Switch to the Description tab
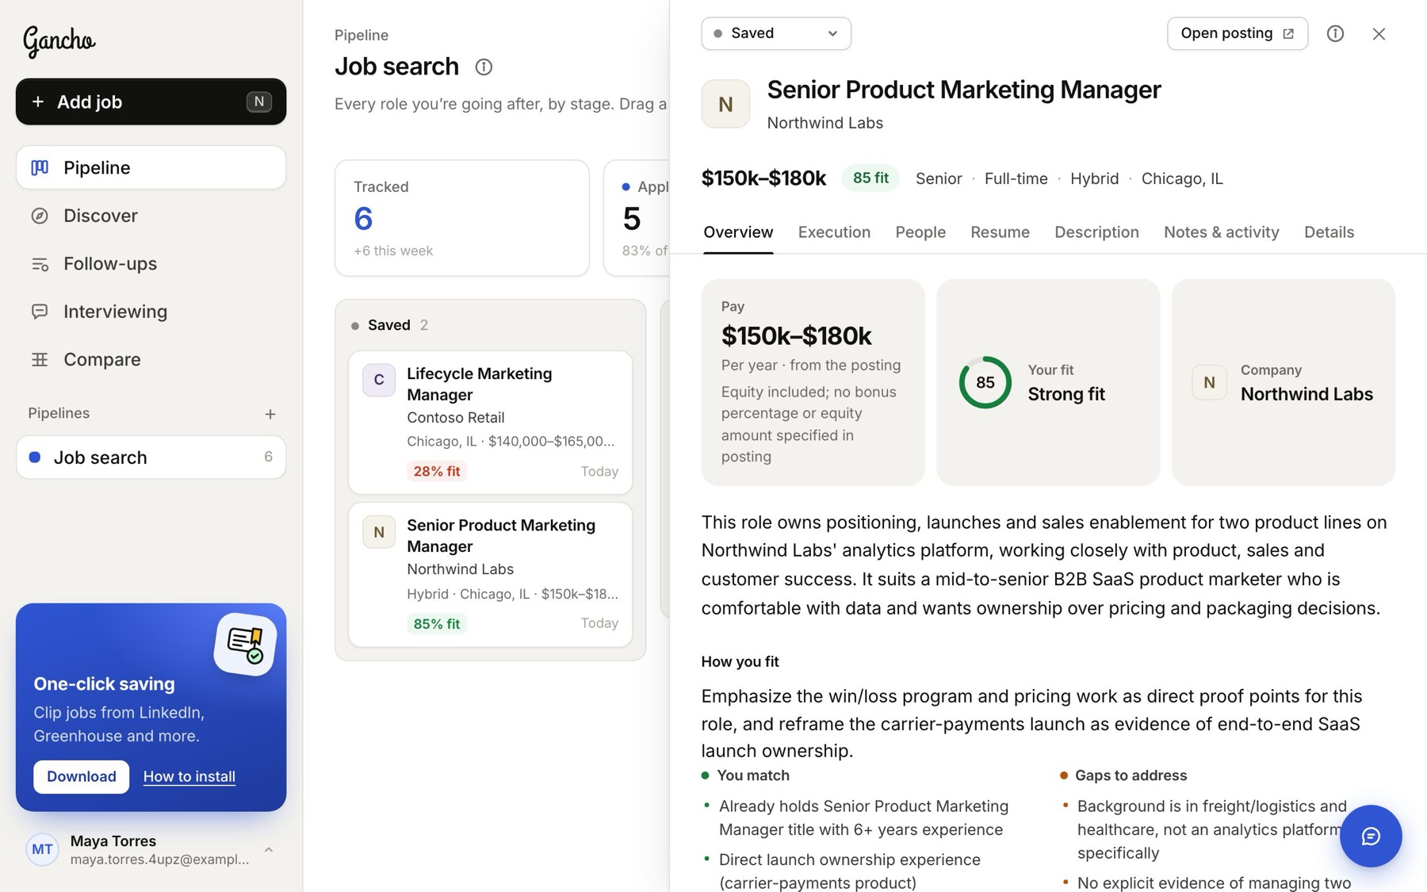The image size is (1427, 892). point(1096,232)
